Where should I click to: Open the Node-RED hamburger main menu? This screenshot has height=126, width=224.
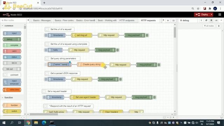click(x=220, y=15)
